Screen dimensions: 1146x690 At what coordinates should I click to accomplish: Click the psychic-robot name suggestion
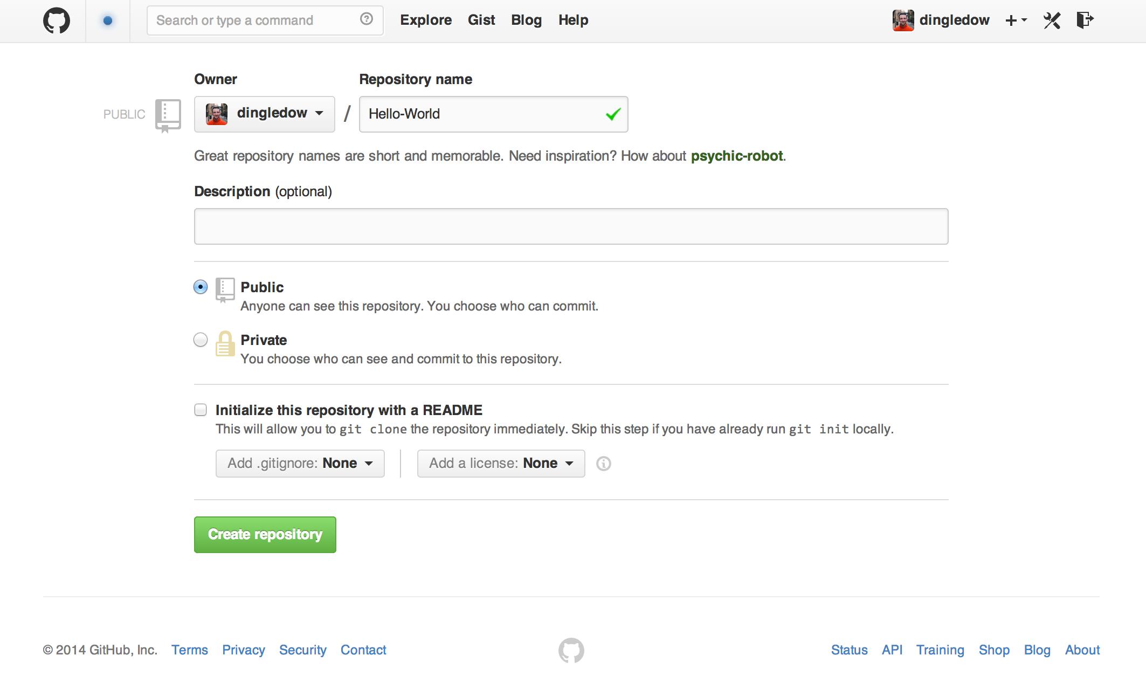[x=737, y=156]
